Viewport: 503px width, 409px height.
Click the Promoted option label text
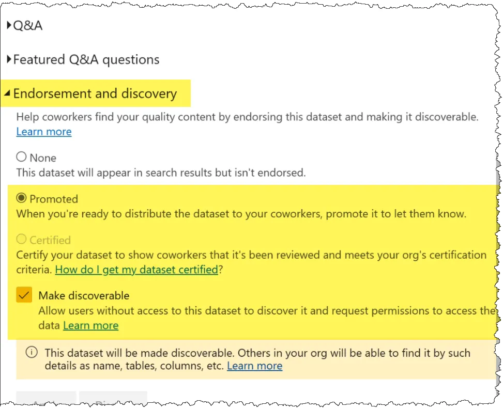[54, 199]
